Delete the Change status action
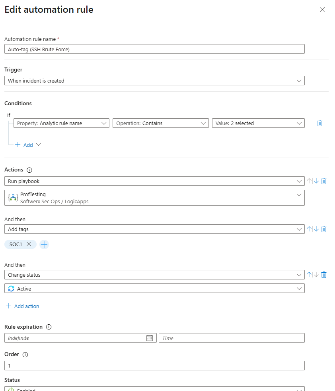335x391 pixels. coord(324,275)
